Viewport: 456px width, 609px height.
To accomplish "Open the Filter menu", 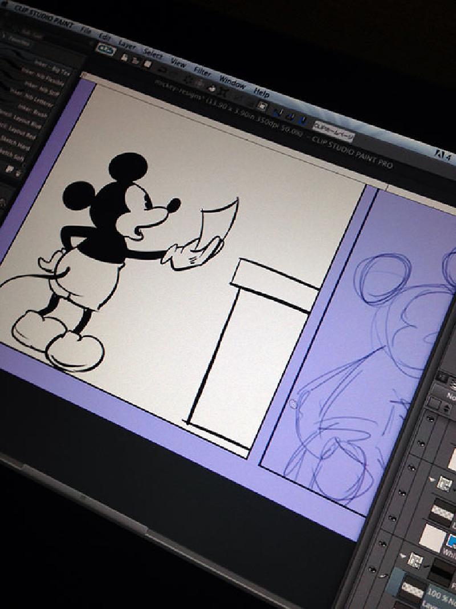I will point(202,72).
